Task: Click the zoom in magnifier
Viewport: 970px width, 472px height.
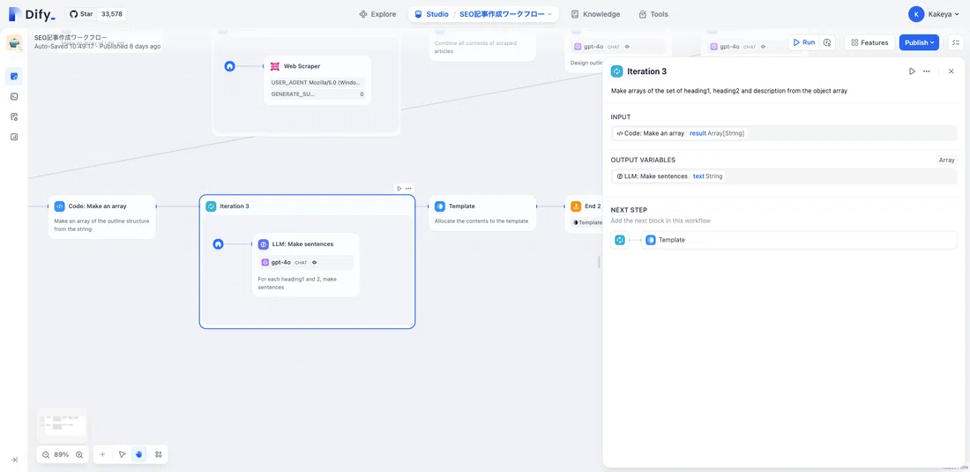Action: tap(79, 454)
